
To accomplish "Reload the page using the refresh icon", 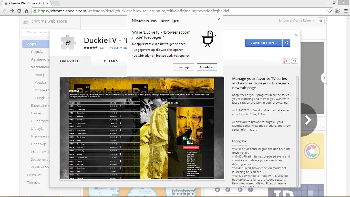I will [19, 11].
